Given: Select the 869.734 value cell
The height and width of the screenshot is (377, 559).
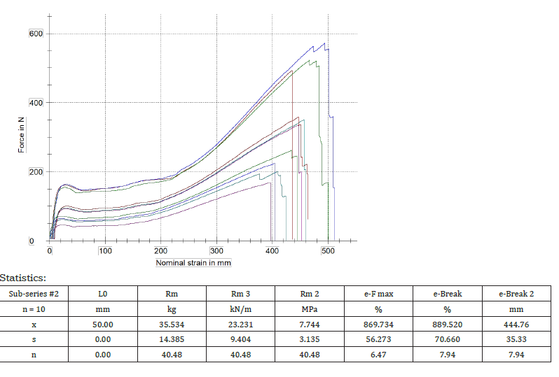Looking at the screenshot, I should click(378, 325).
